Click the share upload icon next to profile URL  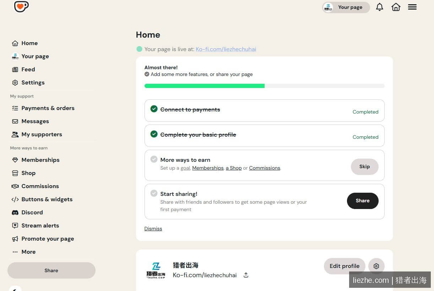[246, 275]
